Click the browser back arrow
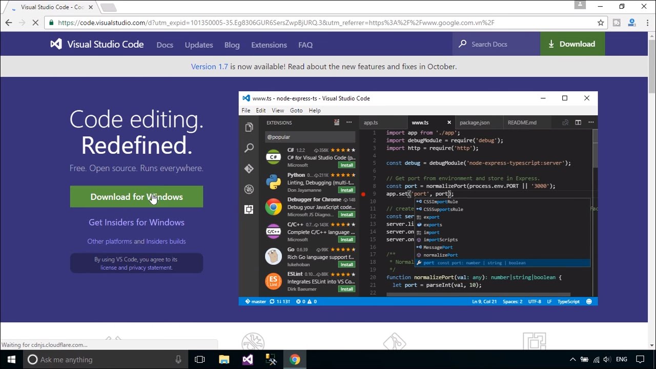 [x=8, y=23]
